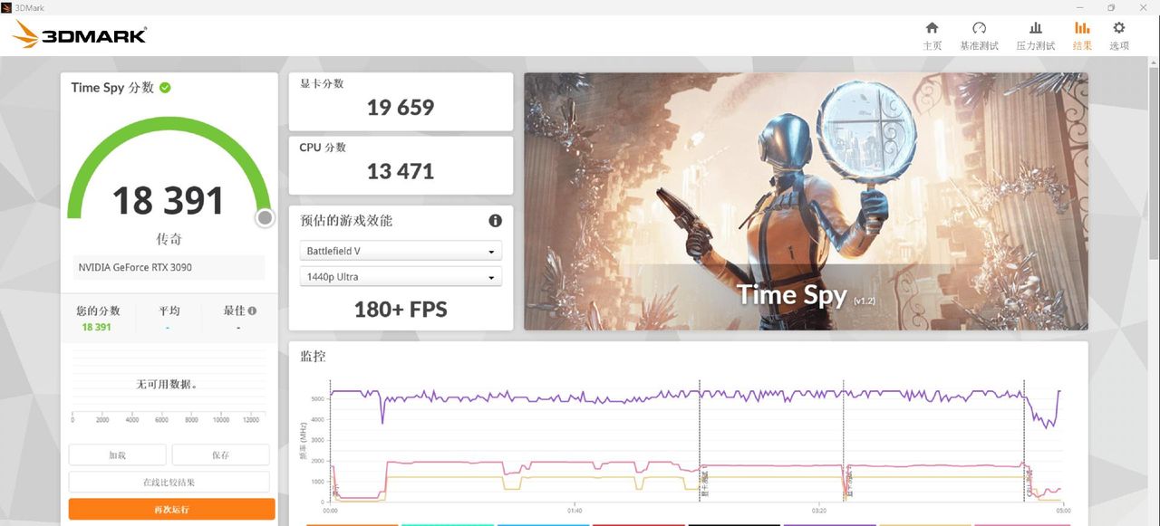This screenshot has height=526, width=1160.
Task: Click the 3DMark logo in header
Action: [x=80, y=35]
